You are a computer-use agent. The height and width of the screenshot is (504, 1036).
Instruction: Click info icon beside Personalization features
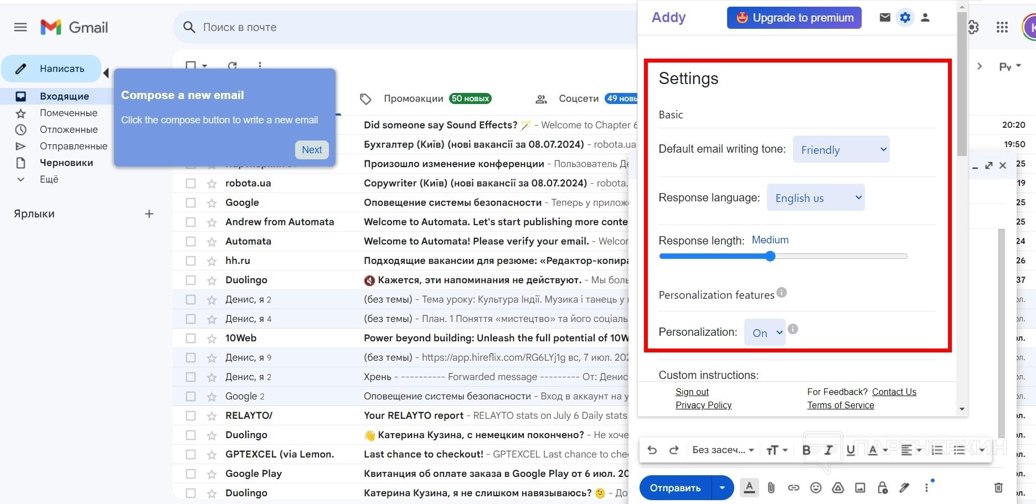pyautogui.click(x=781, y=292)
